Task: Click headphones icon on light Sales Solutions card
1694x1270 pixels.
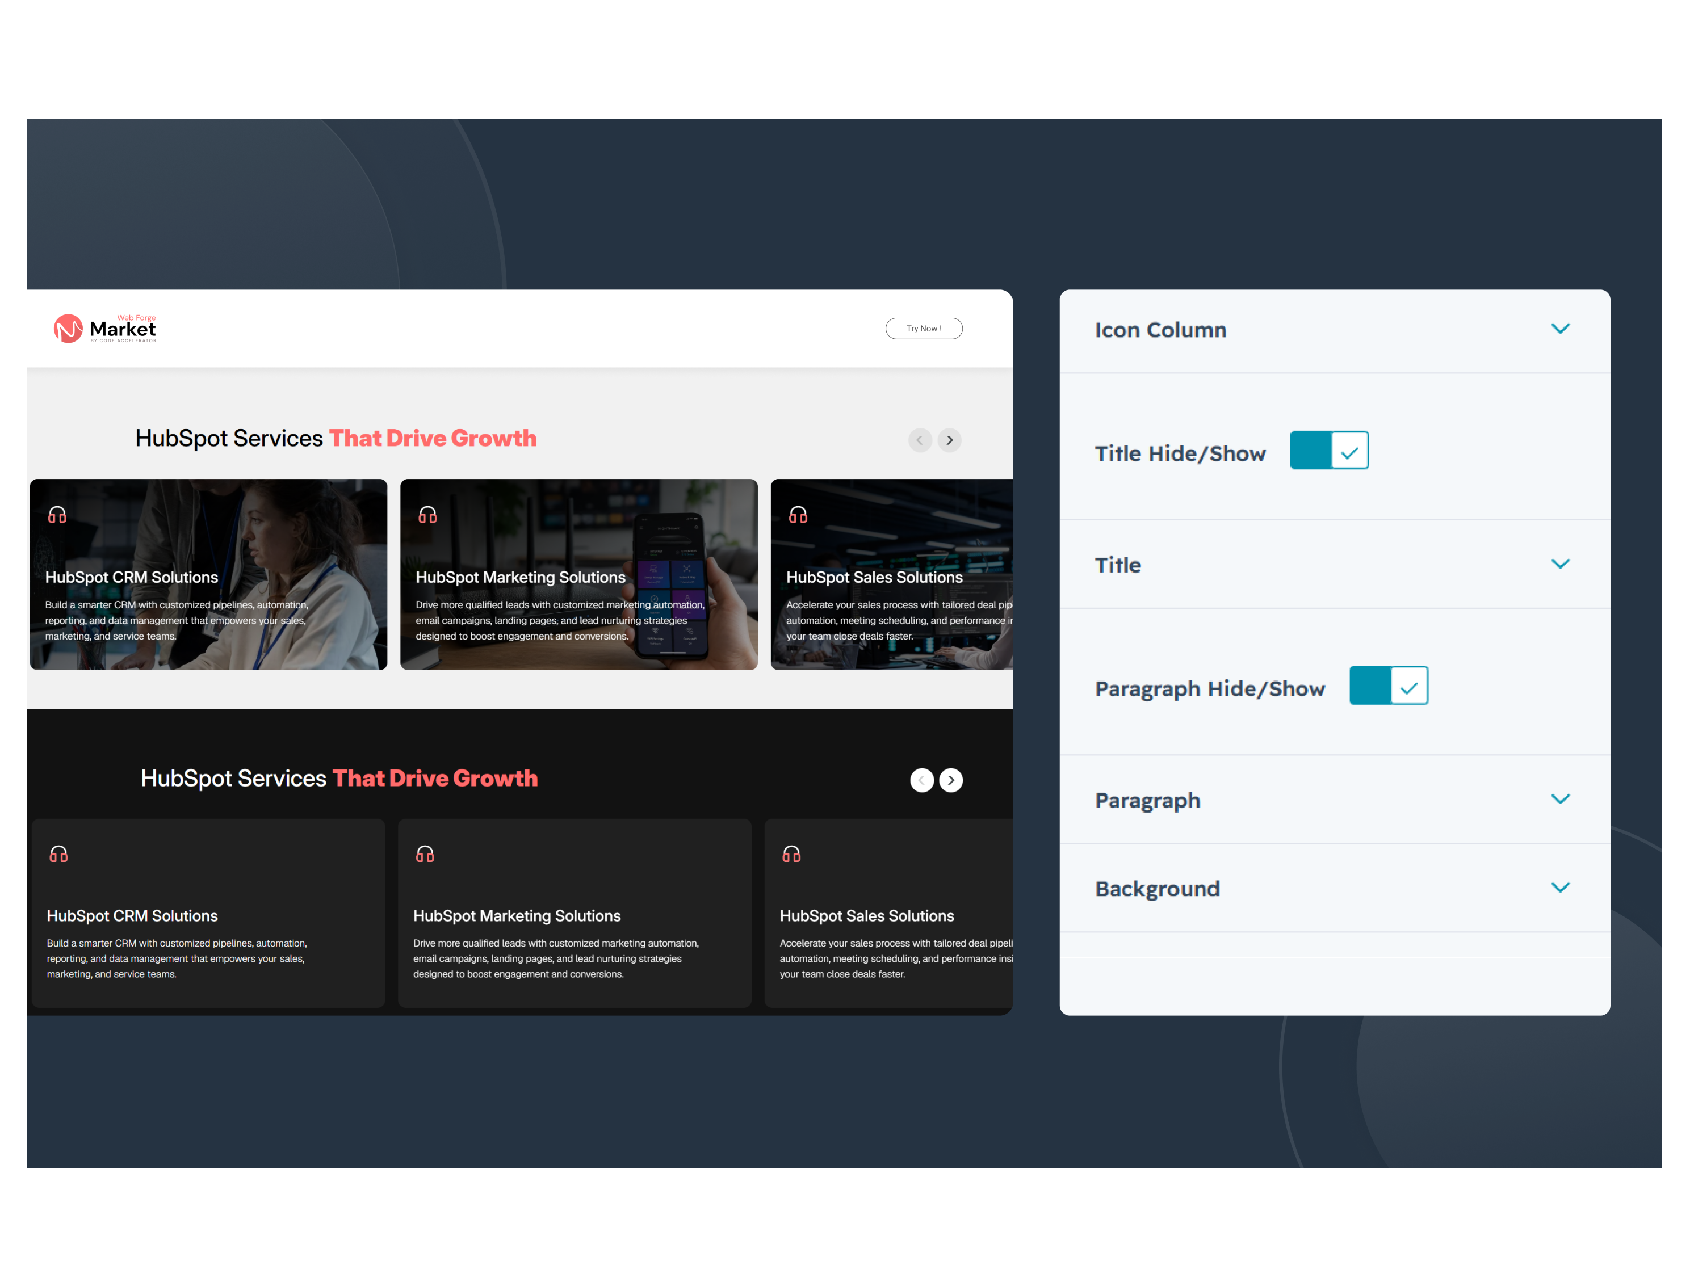Action: [x=798, y=515]
